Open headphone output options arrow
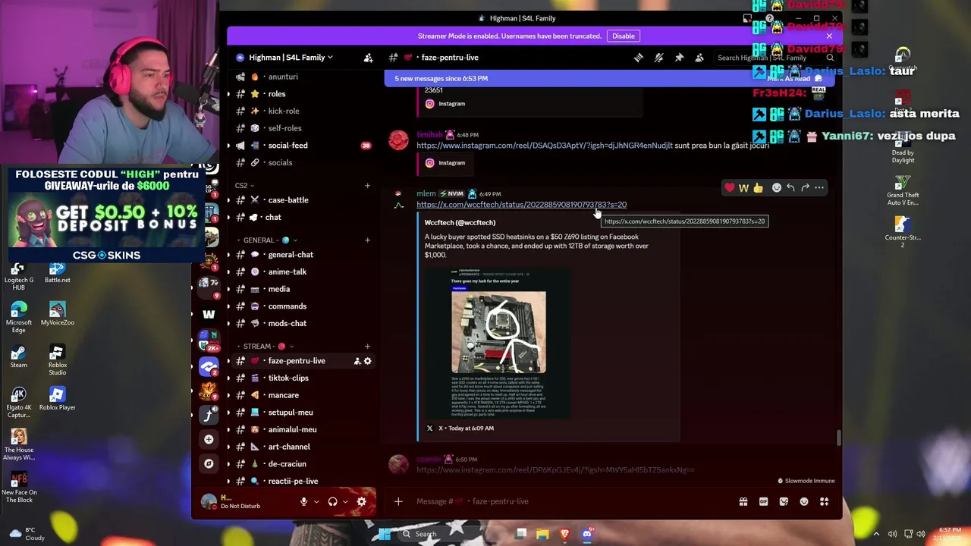The width and height of the screenshot is (971, 546). click(x=345, y=501)
